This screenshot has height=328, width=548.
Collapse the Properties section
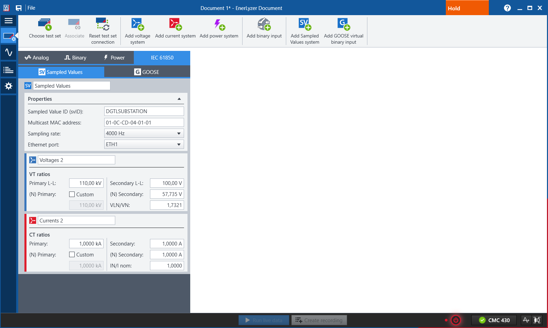coord(179,99)
